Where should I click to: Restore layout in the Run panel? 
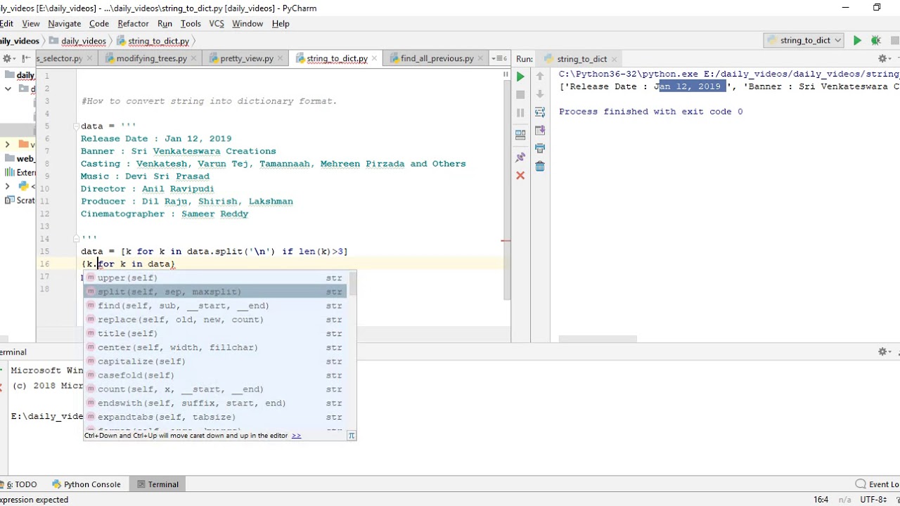520,134
